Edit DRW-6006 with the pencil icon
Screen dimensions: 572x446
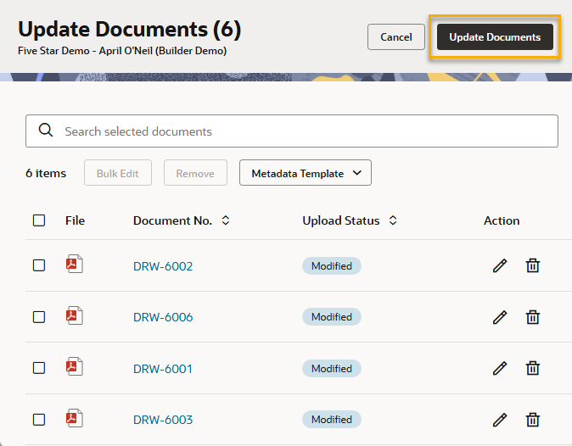[x=500, y=317]
